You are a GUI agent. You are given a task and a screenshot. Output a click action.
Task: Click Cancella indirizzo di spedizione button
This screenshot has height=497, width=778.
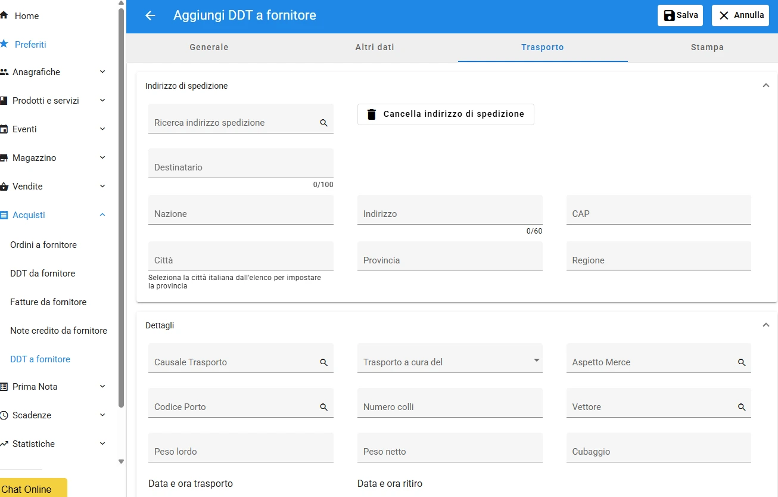446,114
